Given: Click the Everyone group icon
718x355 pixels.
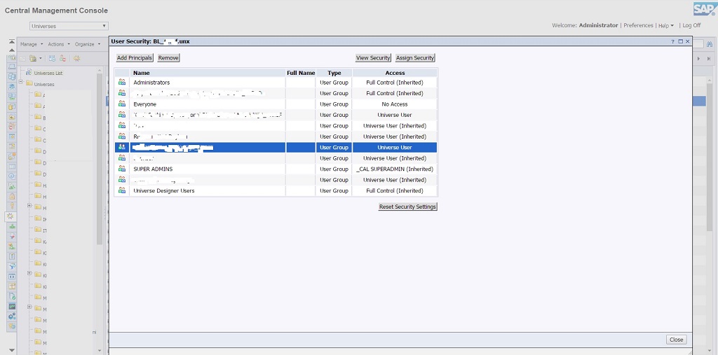Looking at the screenshot, I should pyautogui.click(x=122, y=104).
